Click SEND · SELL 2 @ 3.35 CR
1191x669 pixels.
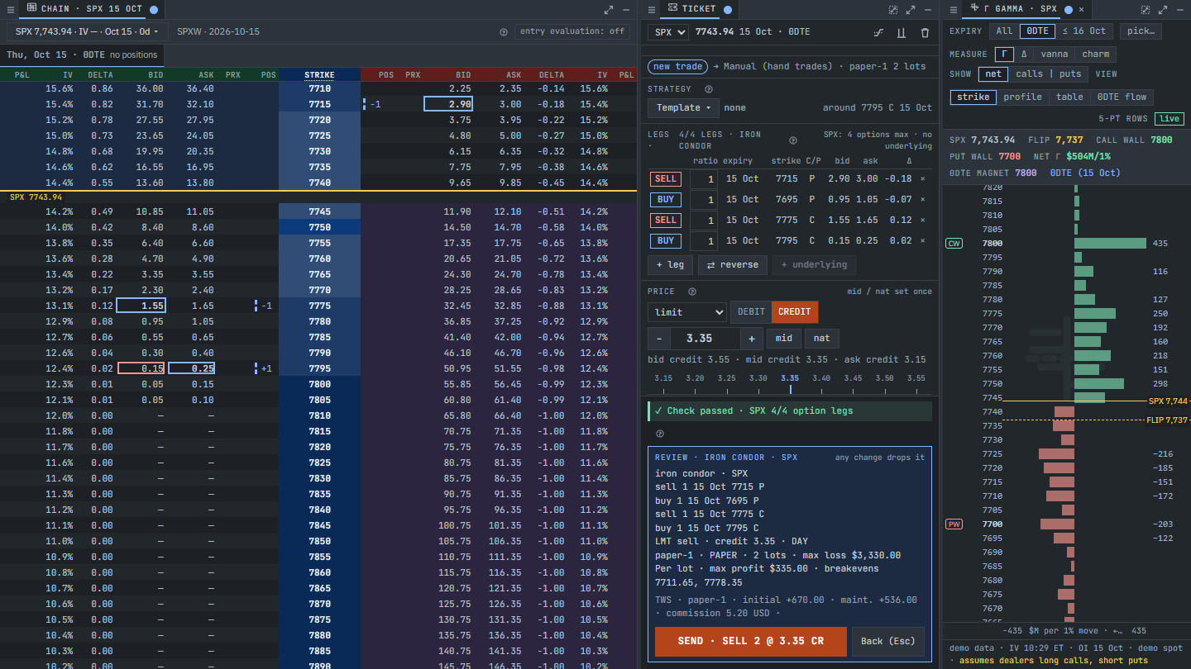751,642
